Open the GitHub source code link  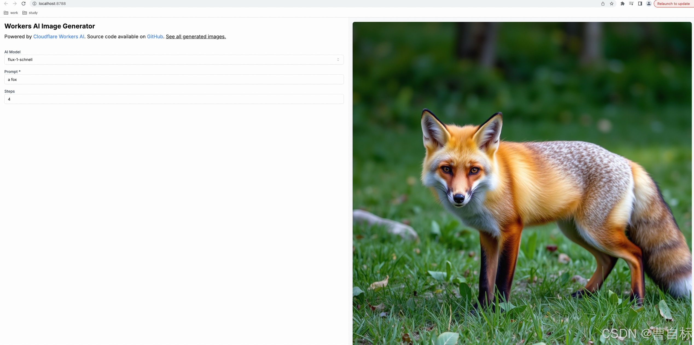(155, 37)
